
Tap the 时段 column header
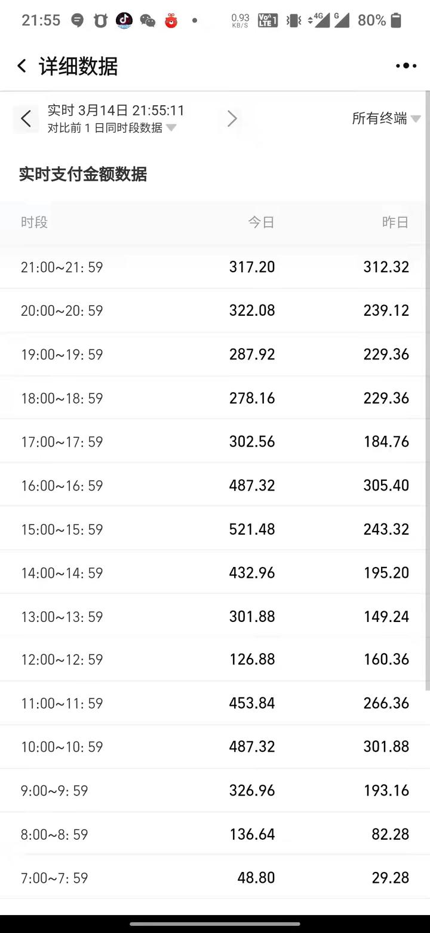click(x=34, y=222)
